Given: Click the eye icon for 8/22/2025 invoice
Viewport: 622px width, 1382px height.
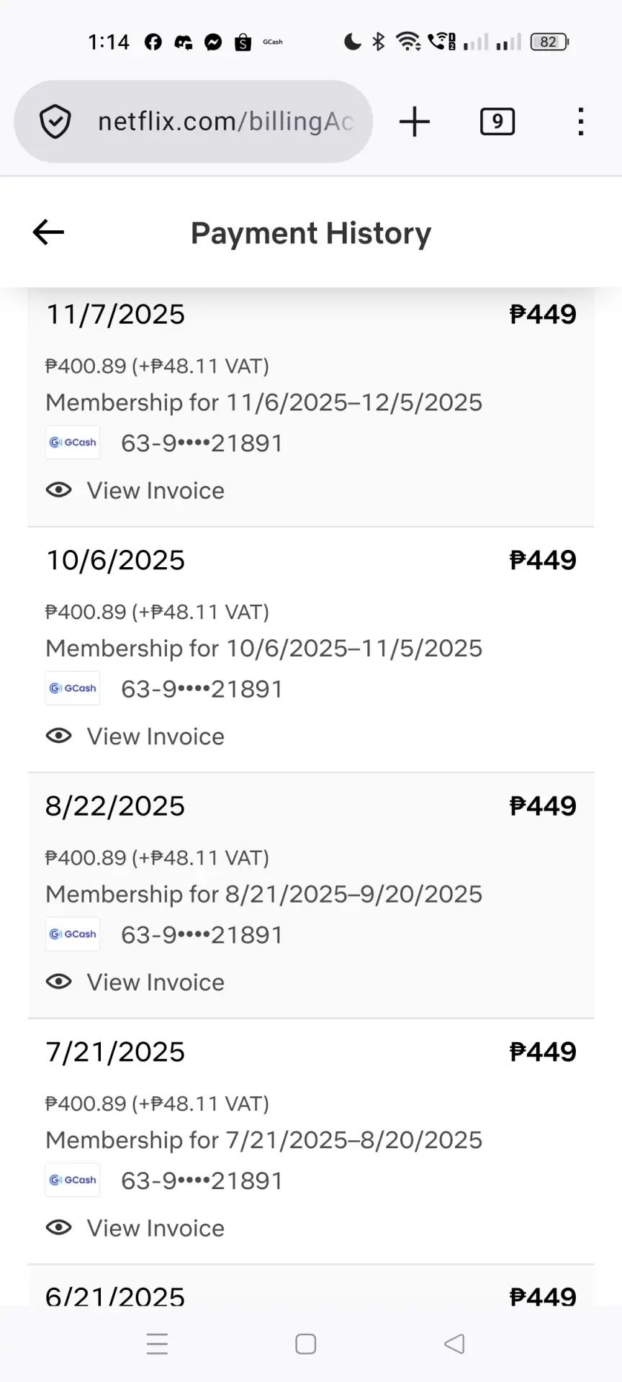Looking at the screenshot, I should click(59, 982).
